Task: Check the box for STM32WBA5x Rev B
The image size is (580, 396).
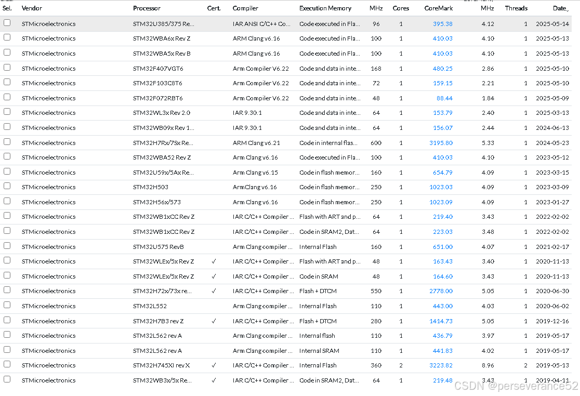Action: pyautogui.click(x=7, y=52)
